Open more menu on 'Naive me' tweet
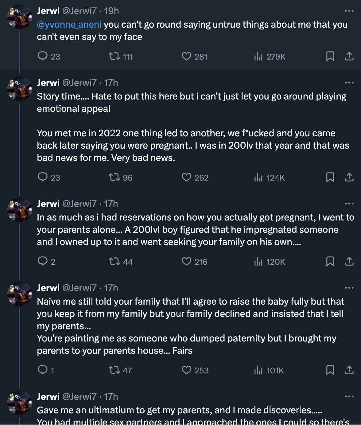 pyautogui.click(x=349, y=288)
